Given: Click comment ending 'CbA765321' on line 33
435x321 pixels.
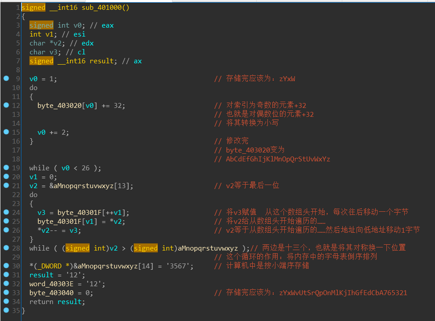Looking at the screenshot, I should 311,292.
